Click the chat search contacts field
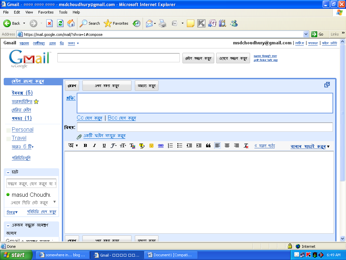Screen dimensions: 346x260 [31, 183]
